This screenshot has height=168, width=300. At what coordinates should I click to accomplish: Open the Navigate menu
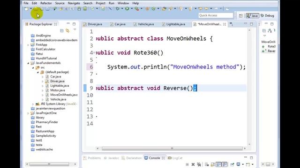click(x=74, y=3)
